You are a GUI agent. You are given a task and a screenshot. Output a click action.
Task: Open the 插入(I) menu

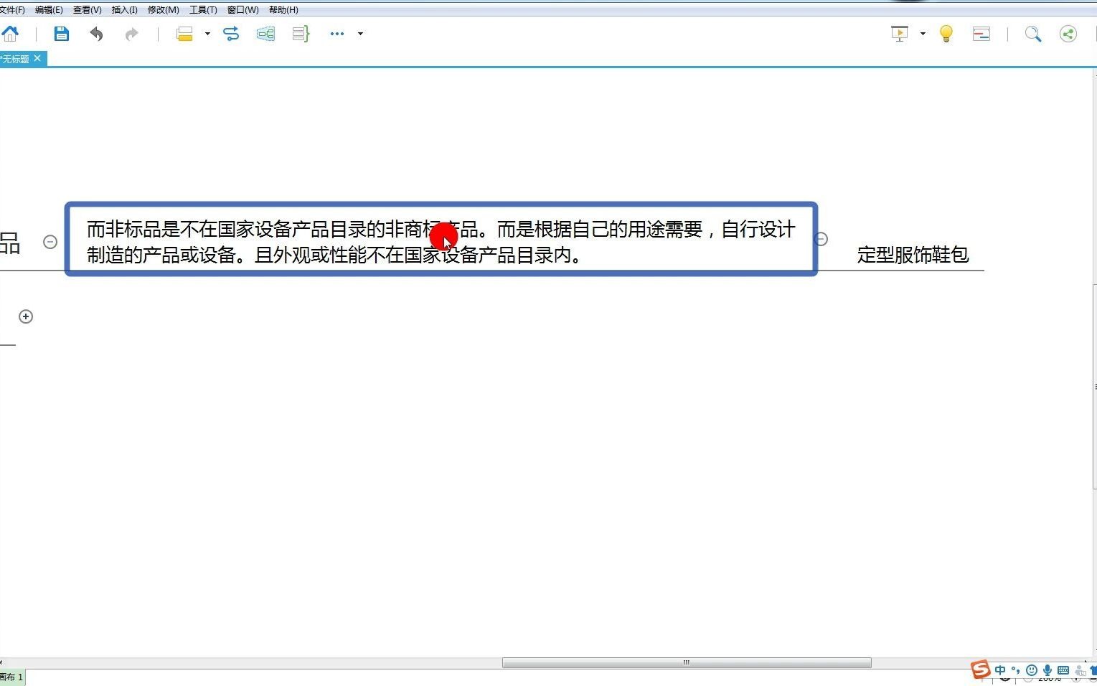pos(125,10)
